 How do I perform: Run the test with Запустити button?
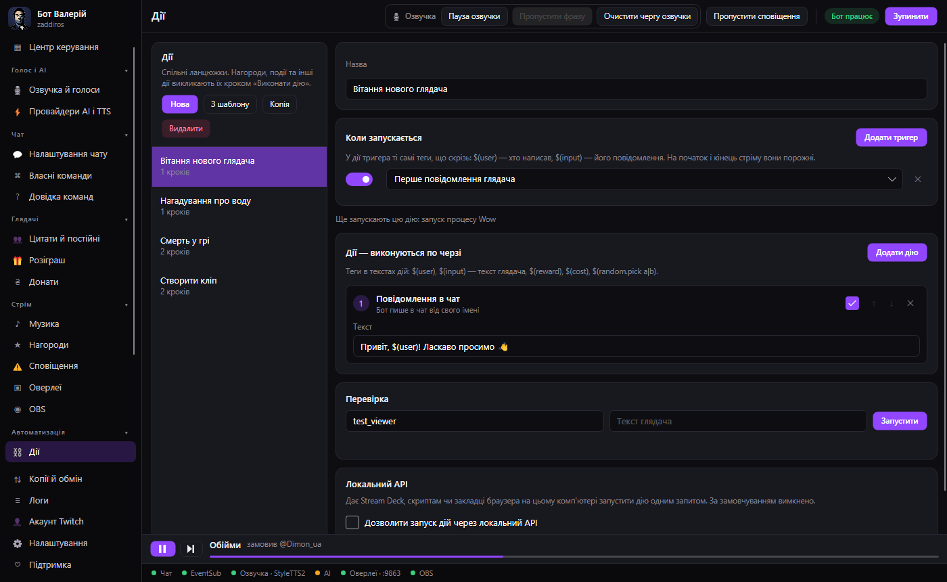(x=900, y=421)
